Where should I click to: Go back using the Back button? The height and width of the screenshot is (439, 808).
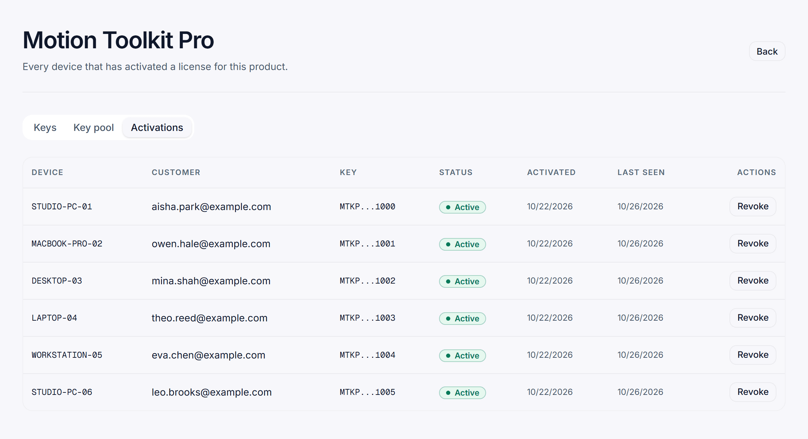click(x=767, y=51)
